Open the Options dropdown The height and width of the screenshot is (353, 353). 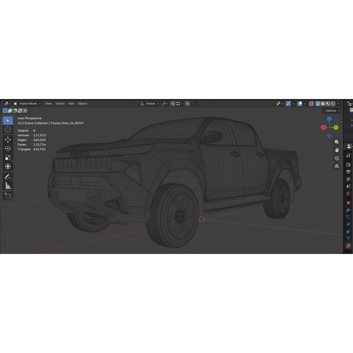click(x=332, y=110)
